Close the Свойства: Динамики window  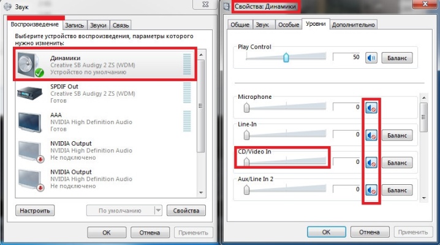[425, 4]
